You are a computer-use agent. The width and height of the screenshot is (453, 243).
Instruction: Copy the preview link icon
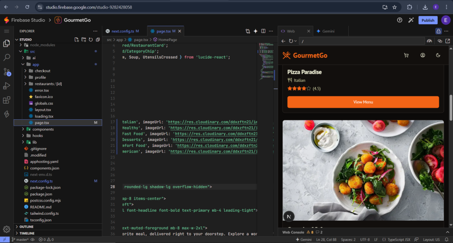click(x=440, y=41)
